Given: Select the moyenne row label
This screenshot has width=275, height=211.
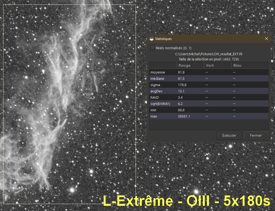Looking at the screenshot, I should pos(158,72).
